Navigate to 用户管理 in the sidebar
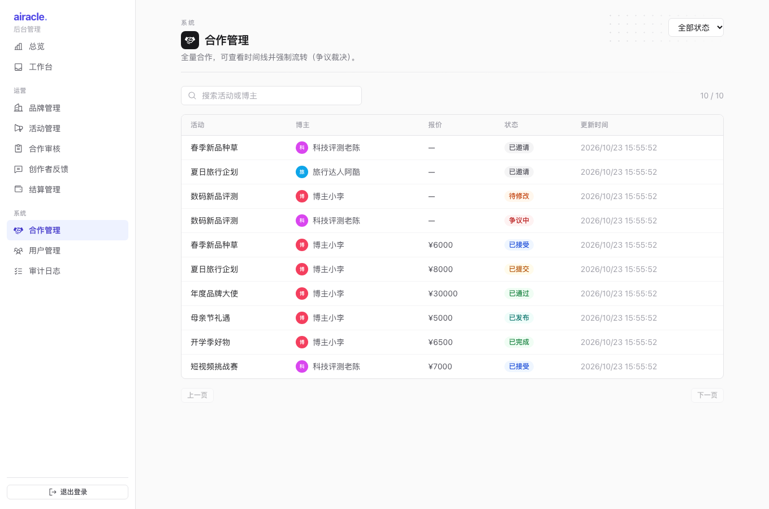The height and width of the screenshot is (509, 769). [x=67, y=251]
